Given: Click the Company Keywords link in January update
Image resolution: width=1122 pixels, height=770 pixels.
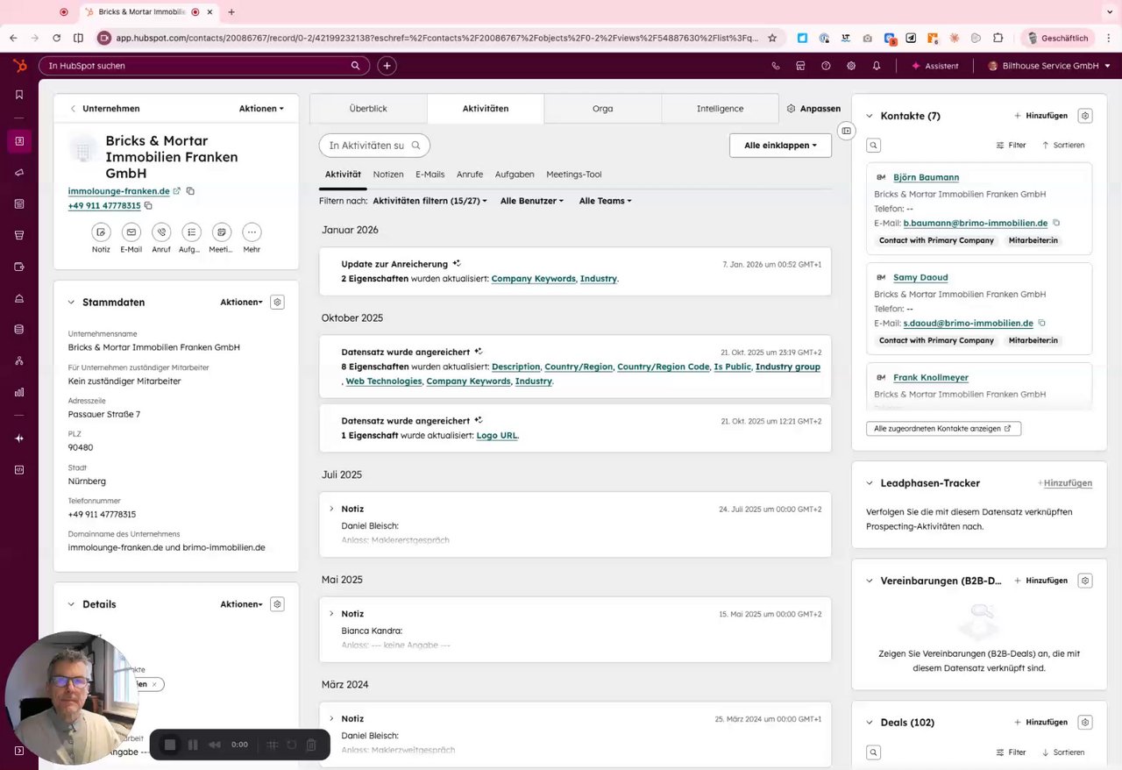Looking at the screenshot, I should coord(533,279).
